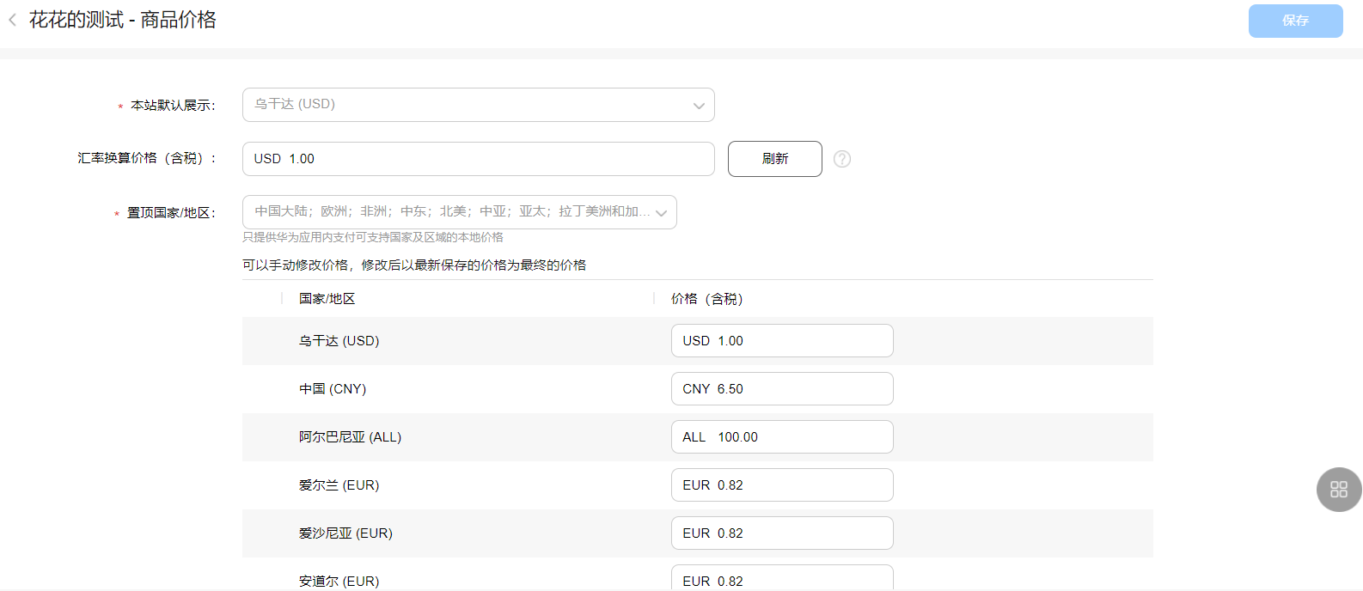1363x591 pixels.
Task: Edit the 爱沙尼亚 (EUR) price field
Action: [x=782, y=533]
